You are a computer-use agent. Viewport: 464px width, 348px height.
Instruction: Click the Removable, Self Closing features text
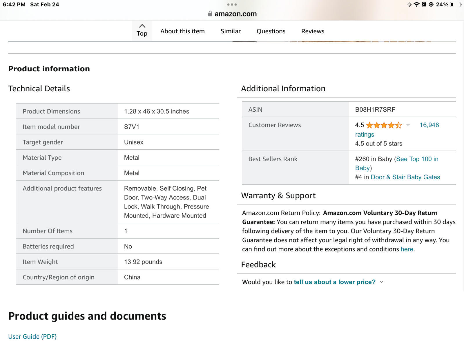click(x=166, y=202)
